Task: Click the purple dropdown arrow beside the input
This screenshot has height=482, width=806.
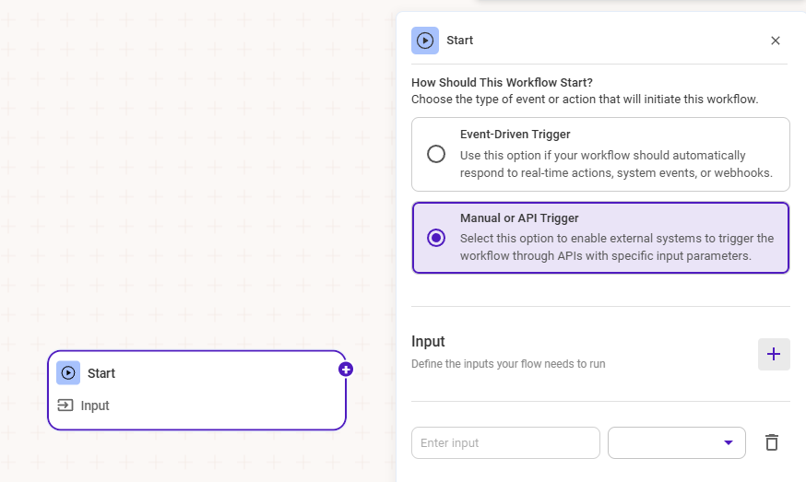Action: pos(729,442)
